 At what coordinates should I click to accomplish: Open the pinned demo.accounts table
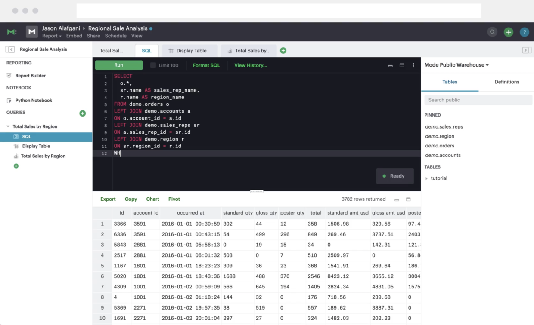coord(443,155)
